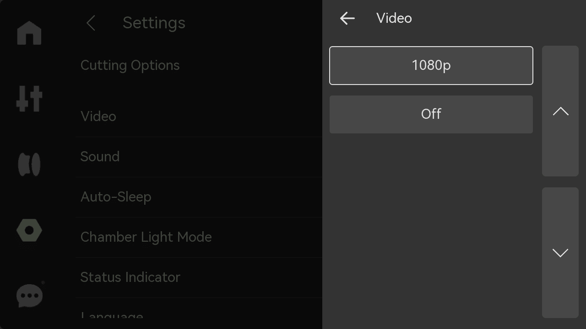The height and width of the screenshot is (329, 586).
Task: Move list up with up chevron
Action: pyautogui.click(x=560, y=111)
